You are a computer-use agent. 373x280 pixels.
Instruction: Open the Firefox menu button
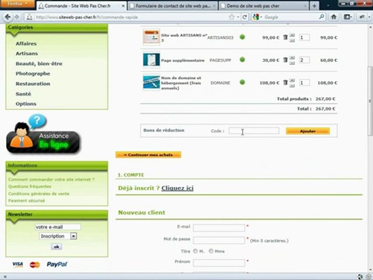point(17,4)
